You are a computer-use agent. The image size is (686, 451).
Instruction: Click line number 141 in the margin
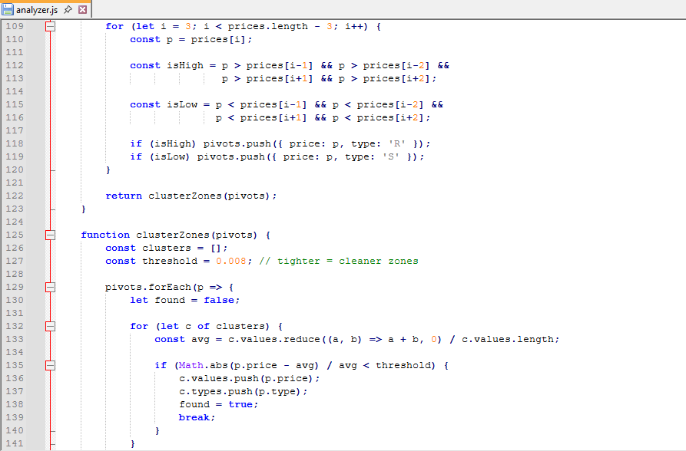click(x=14, y=443)
